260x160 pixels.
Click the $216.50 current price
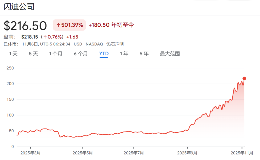(25, 25)
